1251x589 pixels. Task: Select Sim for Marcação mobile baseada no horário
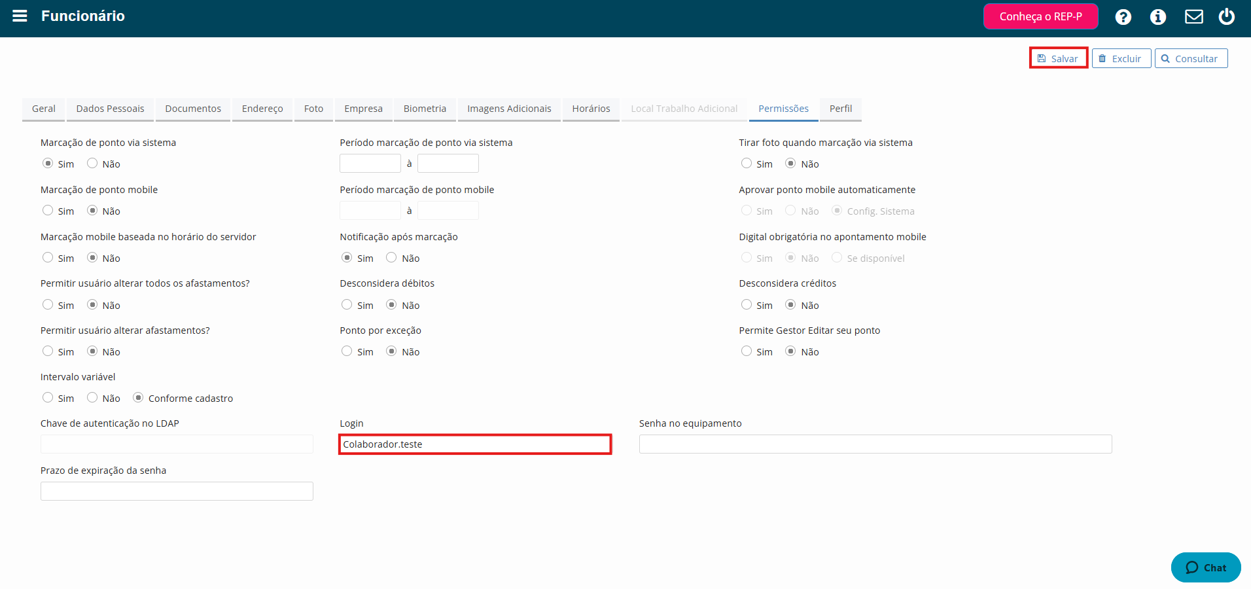(48, 257)
